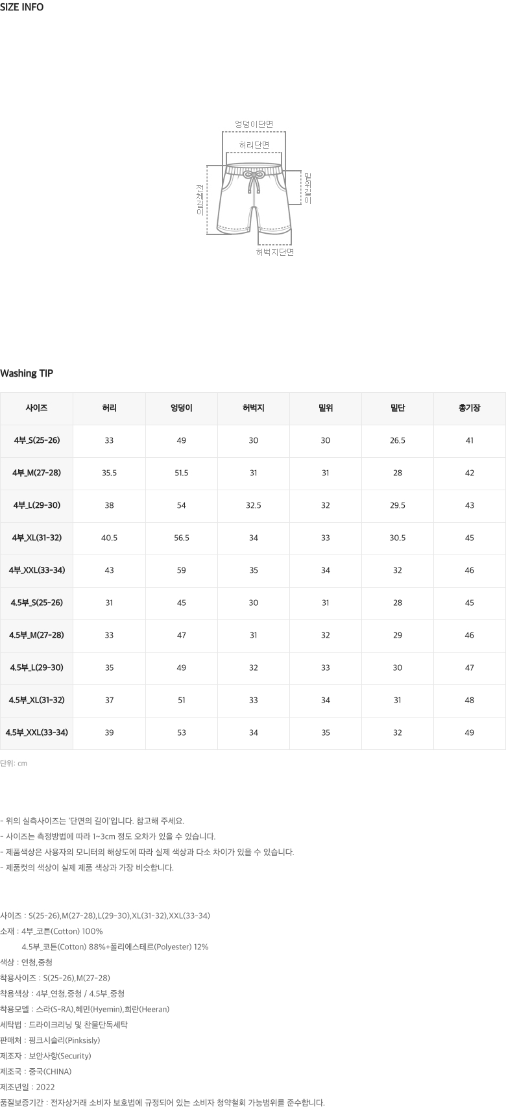This screenshot has width=506, height=1111.
Task: Select the 사이즈 column header
Action: [x=36, y=408]
